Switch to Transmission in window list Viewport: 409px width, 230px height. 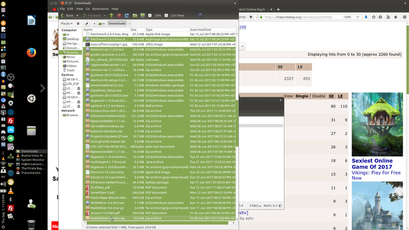click(31, 172)
